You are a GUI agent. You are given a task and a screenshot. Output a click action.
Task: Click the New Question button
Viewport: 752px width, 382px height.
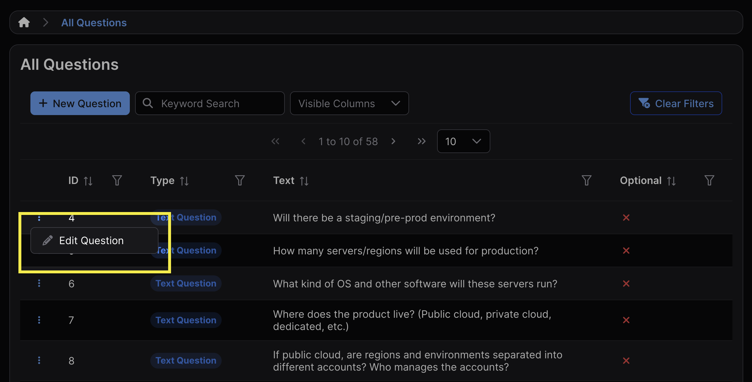coord(80,103)
